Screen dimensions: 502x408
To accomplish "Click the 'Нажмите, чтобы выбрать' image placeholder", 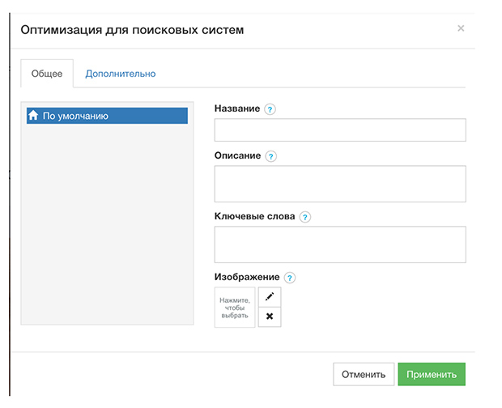I will click(x=235, y=308).
